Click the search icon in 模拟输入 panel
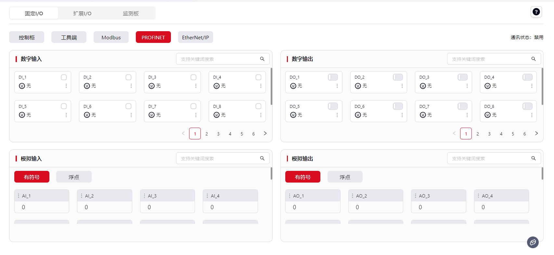This screenshot has width=554, height=255. pos(262,158)
